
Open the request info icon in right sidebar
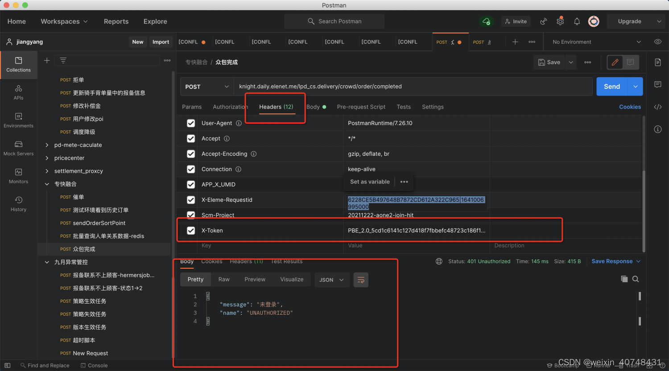tap(658, 129)
